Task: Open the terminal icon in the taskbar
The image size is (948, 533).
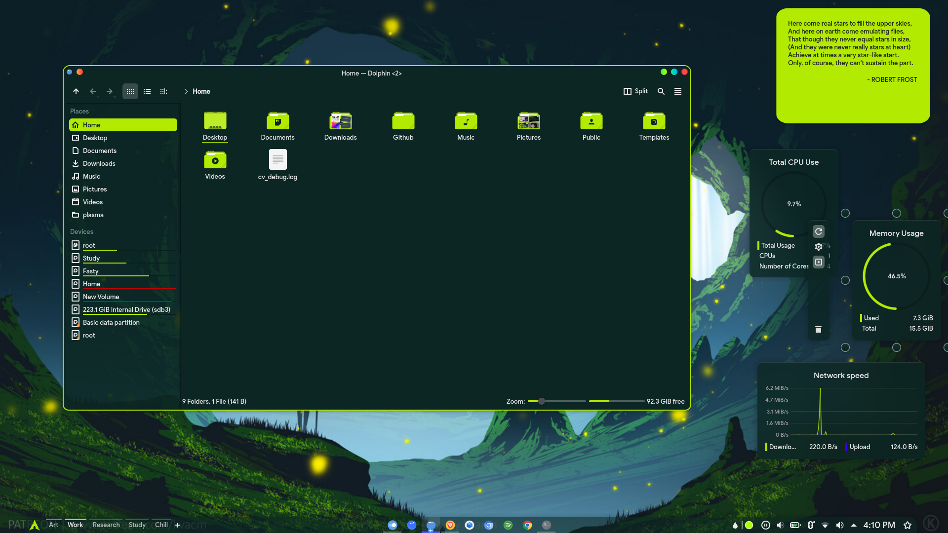Action: tap(547, 525)
